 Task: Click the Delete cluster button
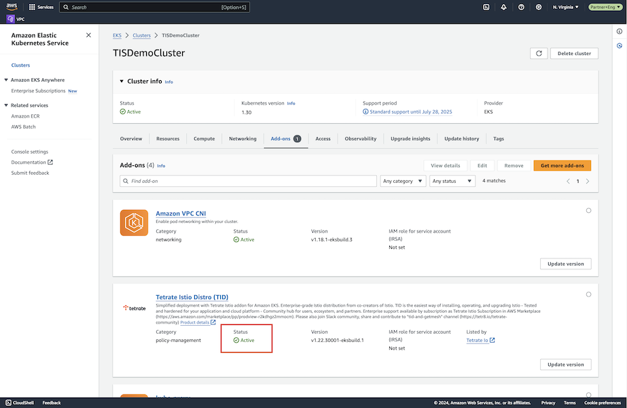click(x=574, y=53)
